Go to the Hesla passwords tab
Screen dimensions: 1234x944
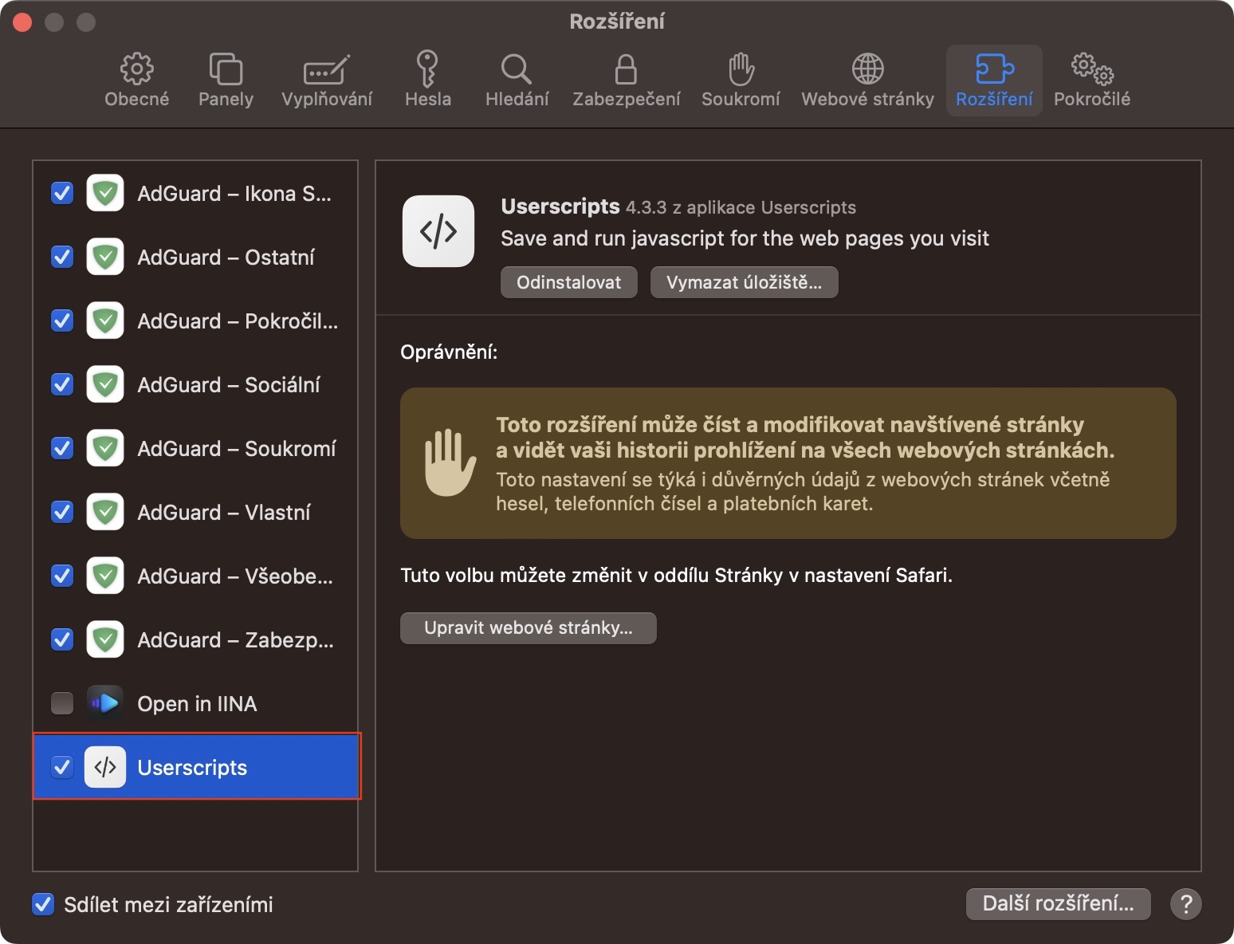pos(428,80)
